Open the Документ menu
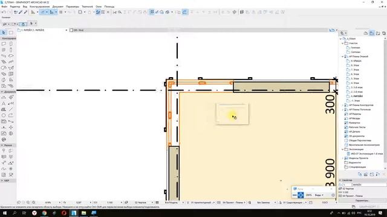 click(x=58, y=7)
